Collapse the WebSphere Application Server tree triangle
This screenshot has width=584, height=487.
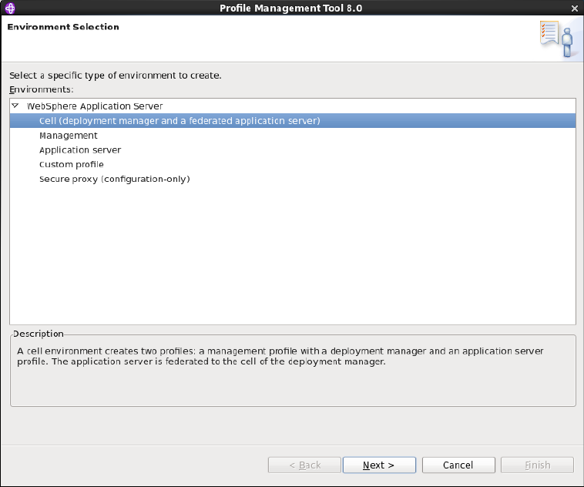point(15,106)
